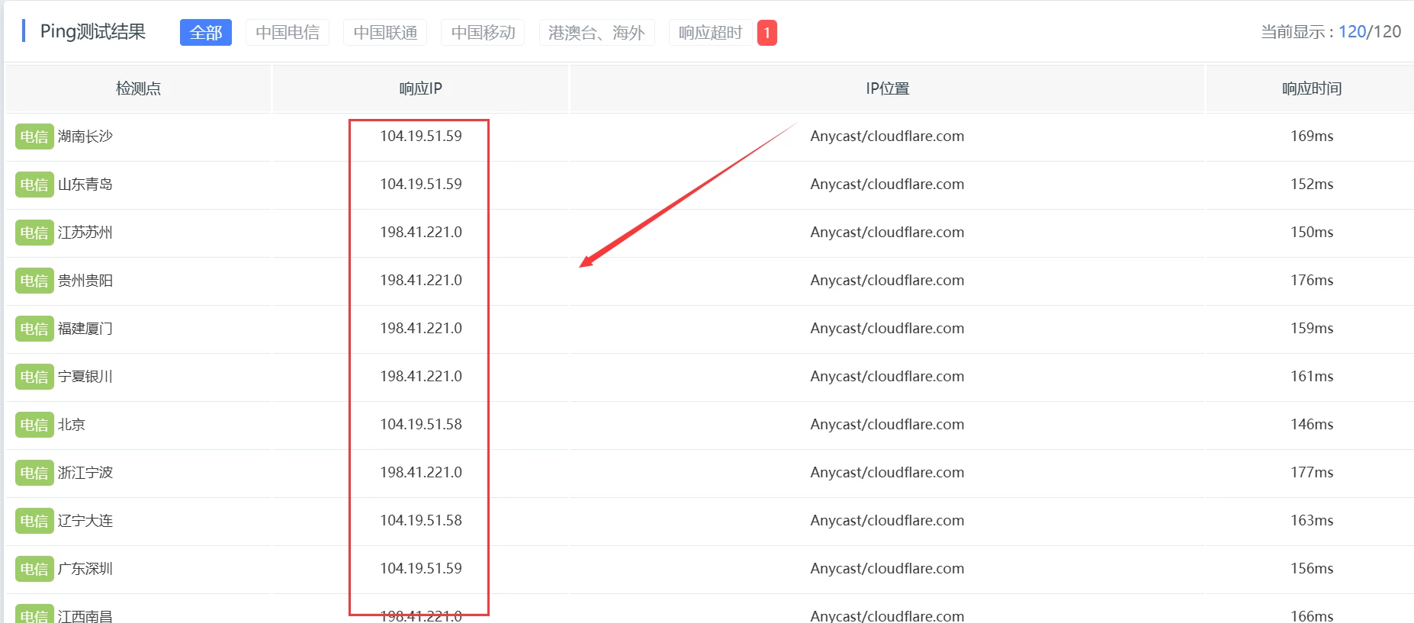Select the 浙江宁波 detection point row
1414x623 pixels.
click(x=85, y=473)
